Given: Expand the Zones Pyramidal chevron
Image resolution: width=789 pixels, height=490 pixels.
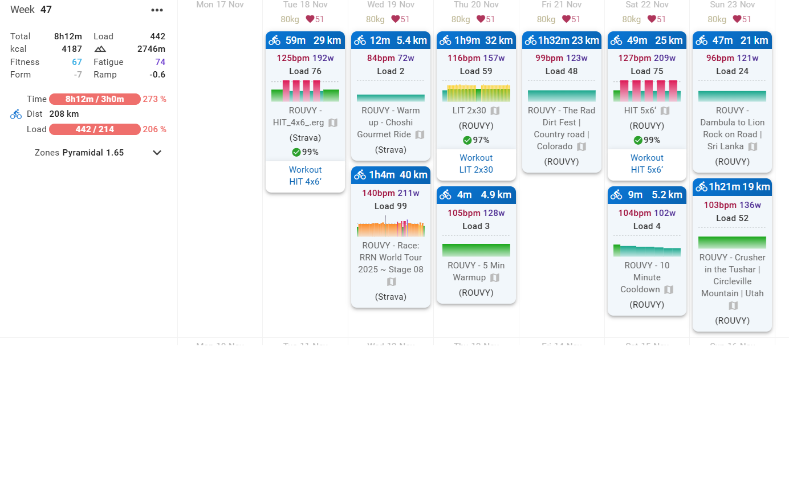Looking at the screenshot, I should (x=157, y=153).
